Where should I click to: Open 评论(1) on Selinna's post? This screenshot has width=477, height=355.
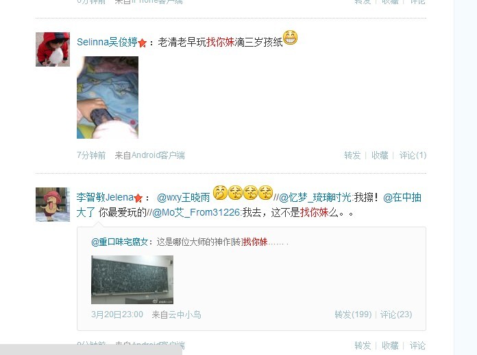(413, 155)
